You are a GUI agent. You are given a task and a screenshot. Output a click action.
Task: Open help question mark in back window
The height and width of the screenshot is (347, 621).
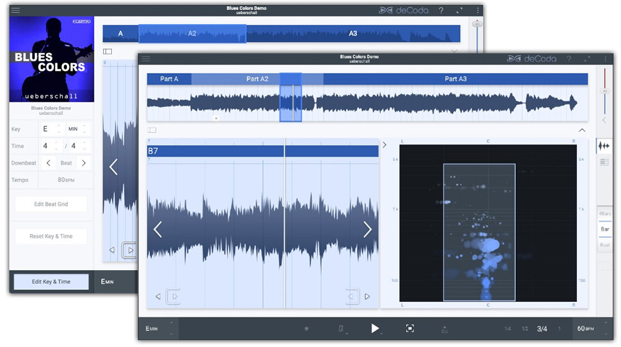[441, 11]
